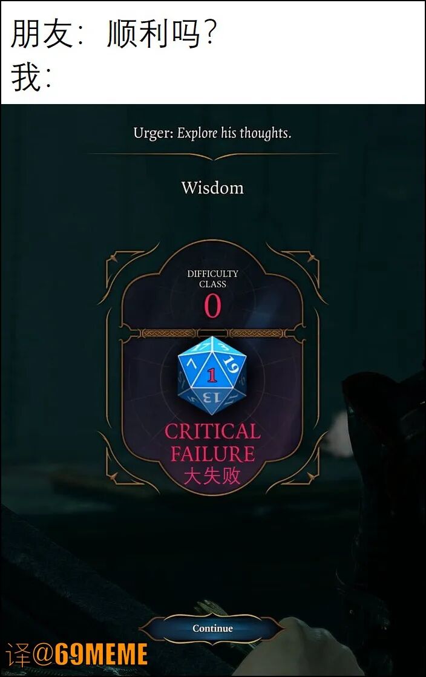
Task: Click the Continue button
Action: pos(212,628)
